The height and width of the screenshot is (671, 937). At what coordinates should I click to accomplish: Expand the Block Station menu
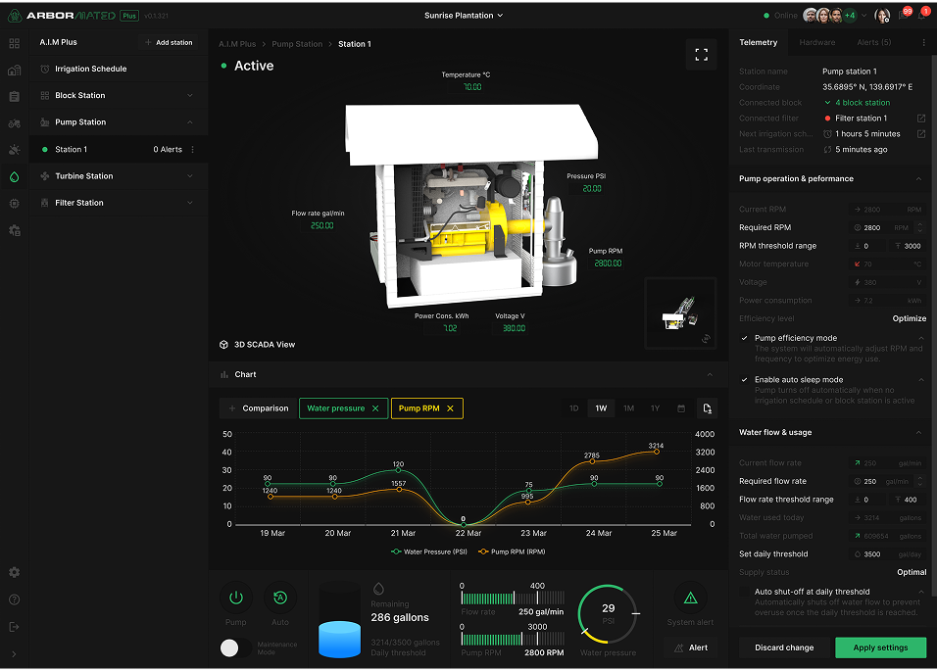(x=119, y=96)
